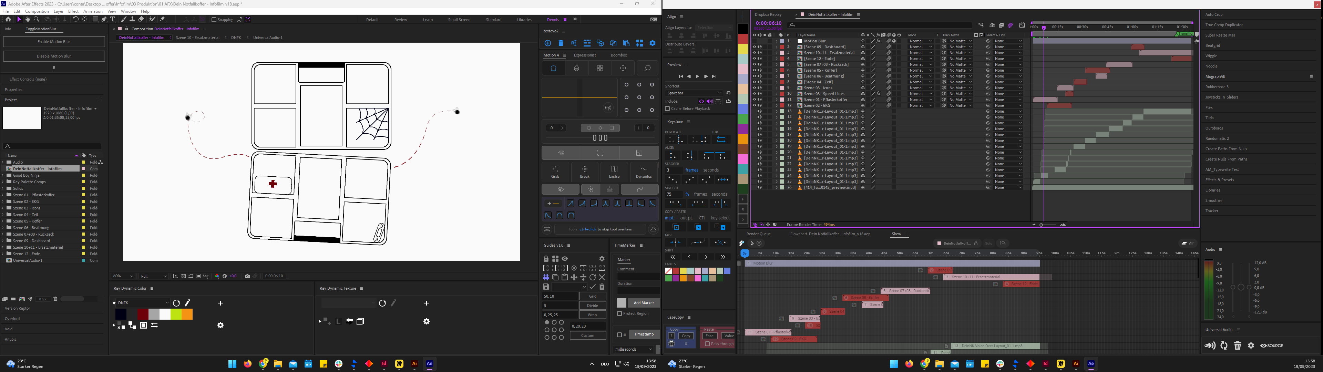
Task: Click the Ray Dynamic Color settings gear
Action: [220, 325]
